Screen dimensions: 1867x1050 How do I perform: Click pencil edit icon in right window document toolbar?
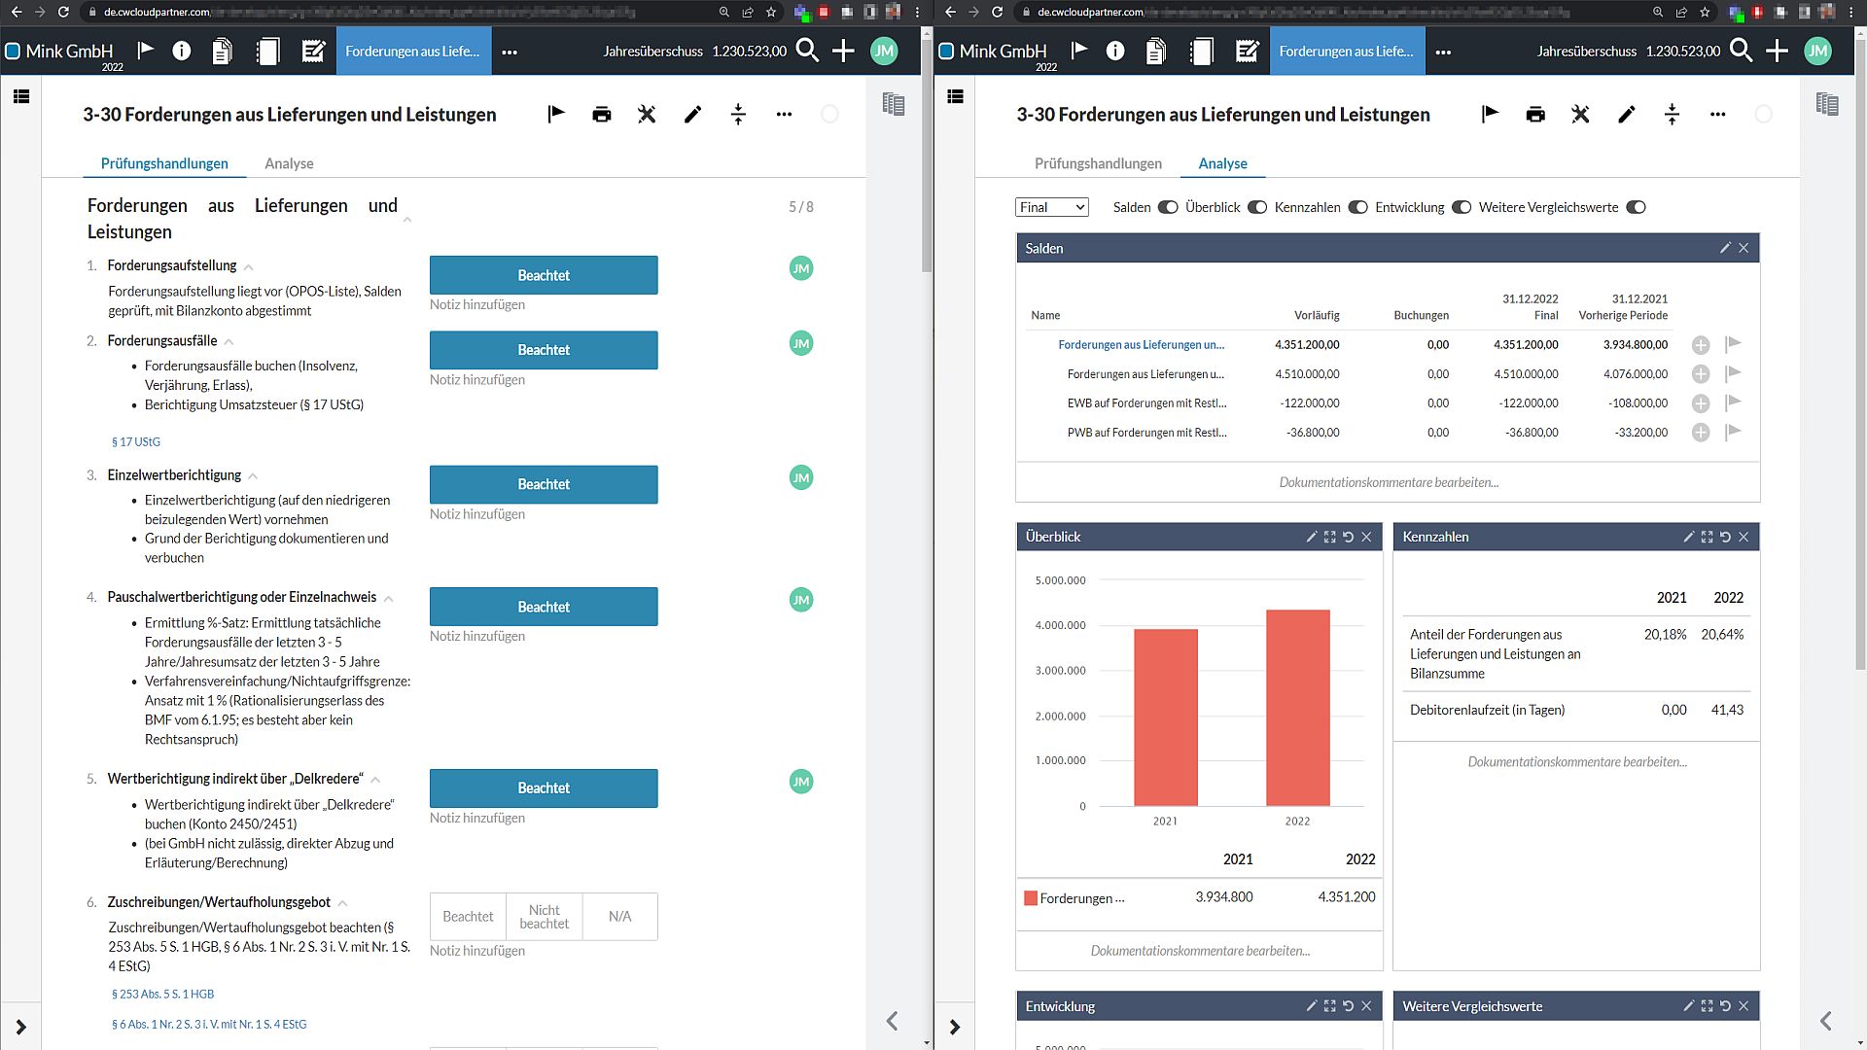click(x=1626, y=115)
